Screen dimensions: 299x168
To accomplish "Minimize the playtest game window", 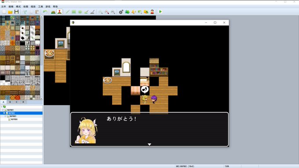I will pos(206,23).
